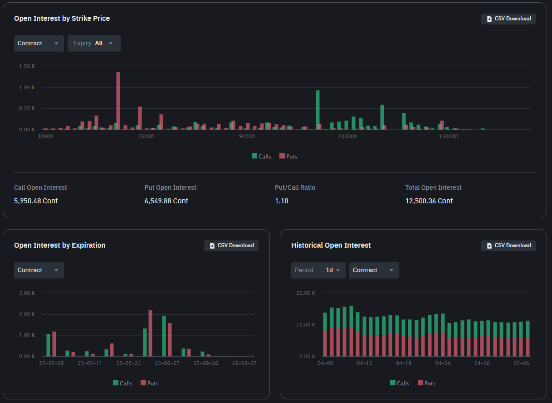Click red Puts swatch in expiration chart legend
The image size is (552, 403).
(143, 383)
